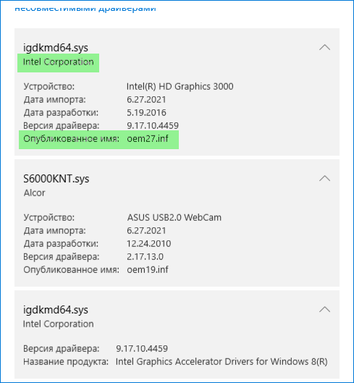Click the bottom card's Intel Corporation label
The height and width of the screenshot is (383, 354).
58,324
